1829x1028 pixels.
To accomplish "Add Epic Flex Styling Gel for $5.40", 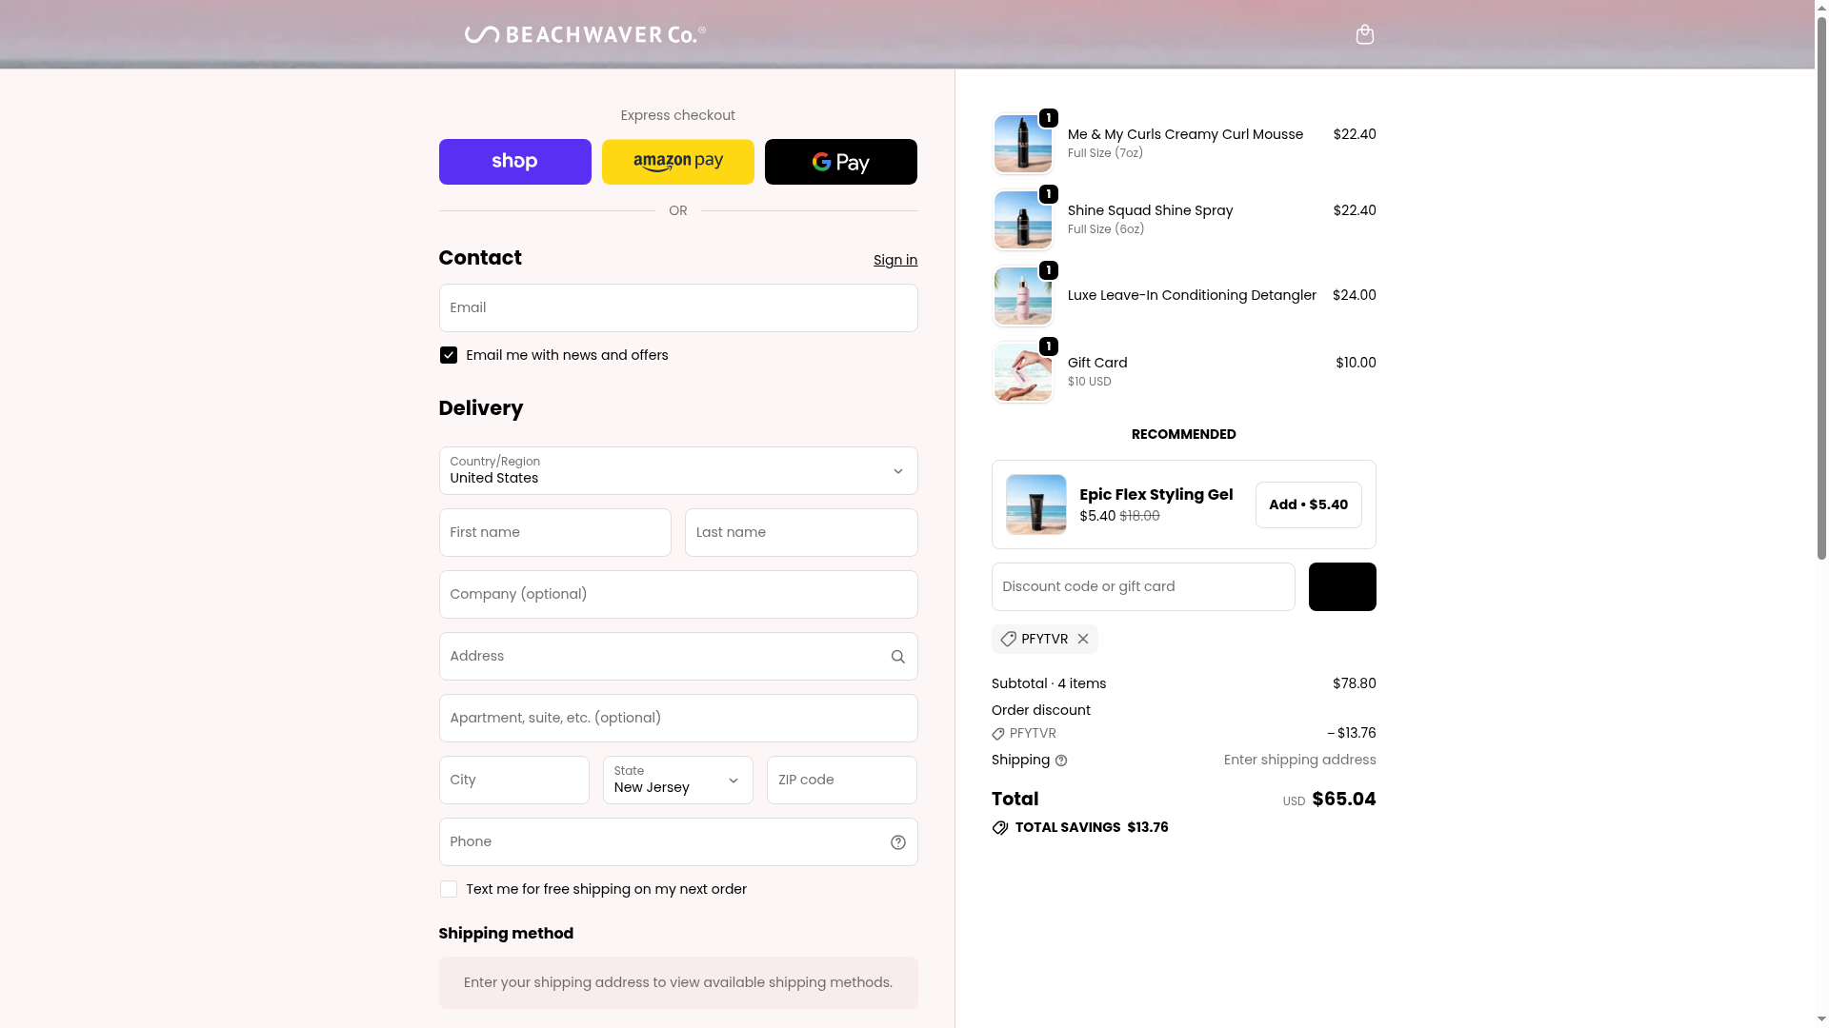I will (x=1307, y=504).
